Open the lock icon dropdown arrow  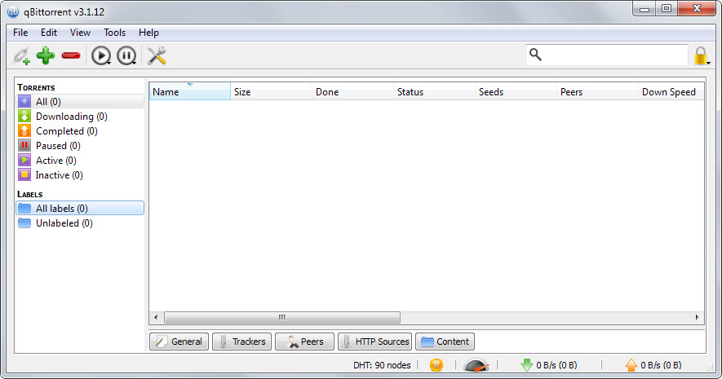(709, 63)
